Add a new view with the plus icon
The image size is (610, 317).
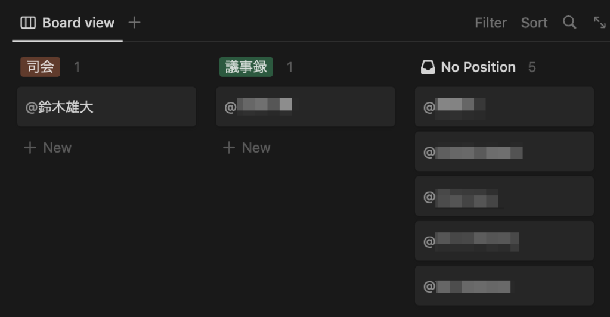coord(135,23)
